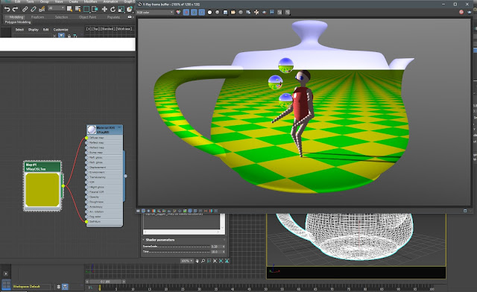Click the teapot render icon in frame buffer
This screenshot has height=292, width=477.
470,12
